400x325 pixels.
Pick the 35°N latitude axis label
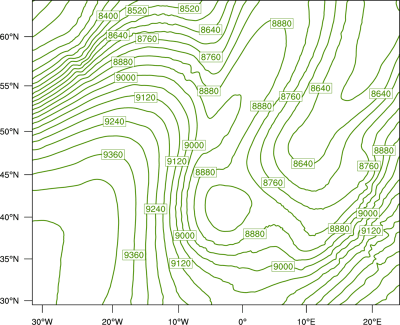9,259
